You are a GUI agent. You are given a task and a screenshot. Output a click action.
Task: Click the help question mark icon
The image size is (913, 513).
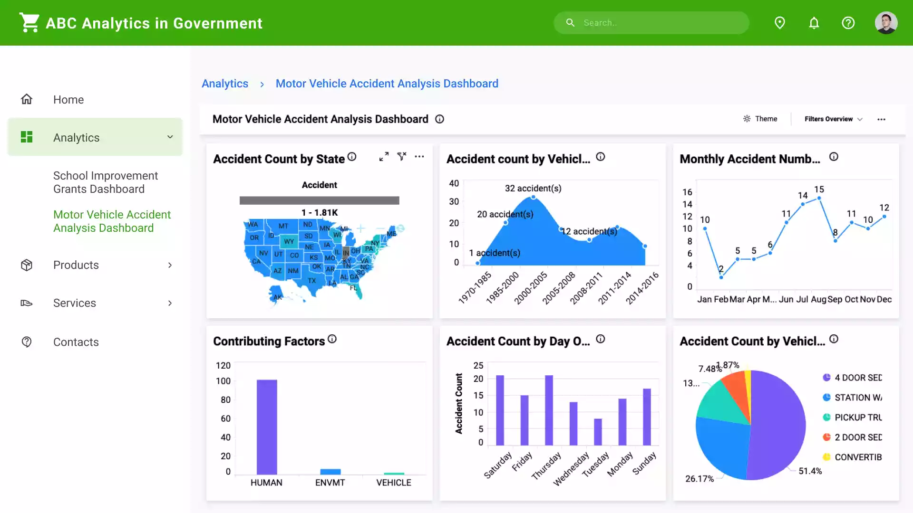pos(848,23)
